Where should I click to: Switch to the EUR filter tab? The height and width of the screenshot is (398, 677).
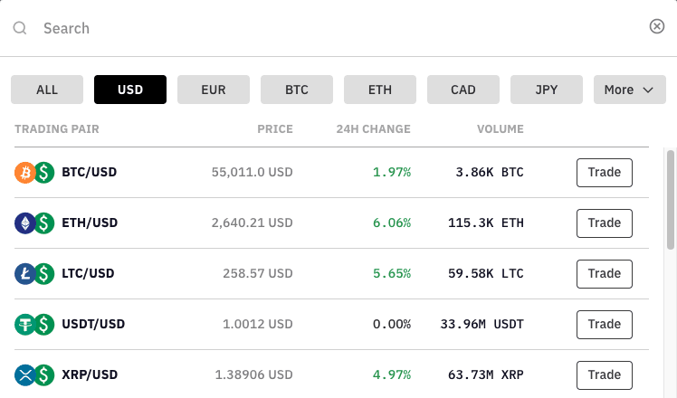[x=214, y=90]
